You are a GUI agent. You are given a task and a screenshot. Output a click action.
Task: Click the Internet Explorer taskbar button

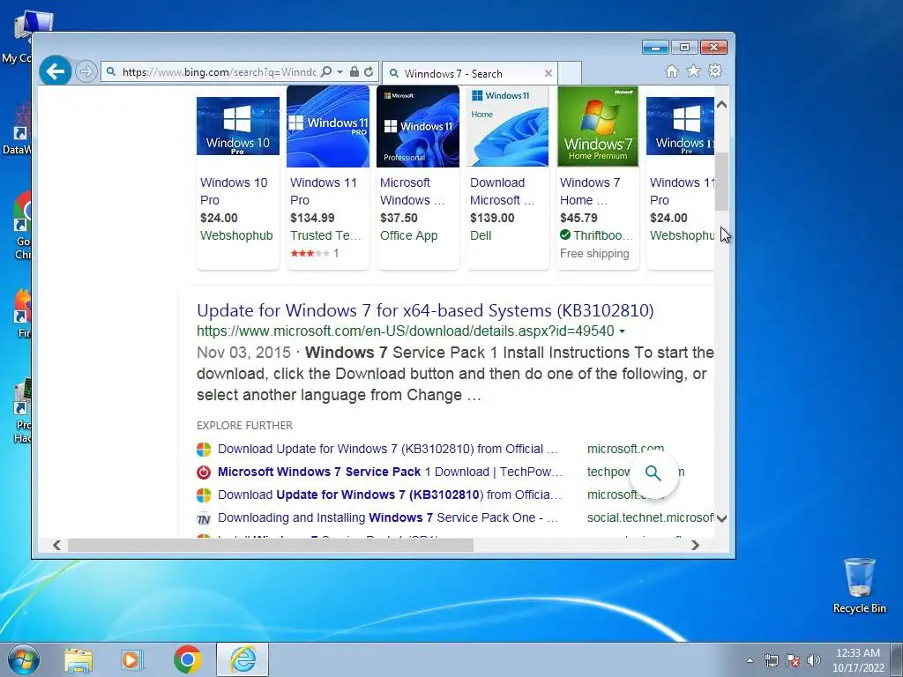click(x=243, y=659)
